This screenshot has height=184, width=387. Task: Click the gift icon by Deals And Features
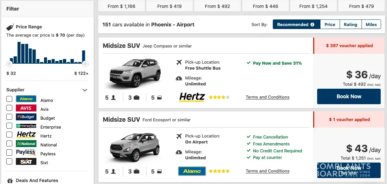(10, 181)
